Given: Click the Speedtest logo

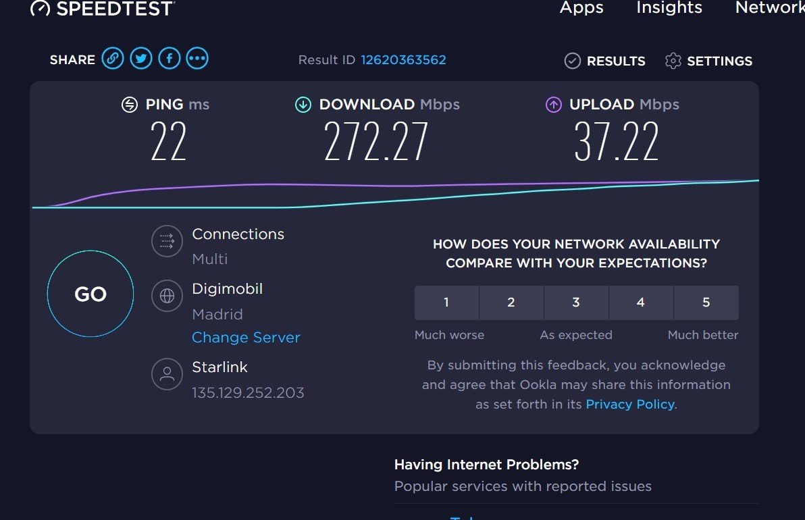Looking at the screenshot, I should pos(103,8).
